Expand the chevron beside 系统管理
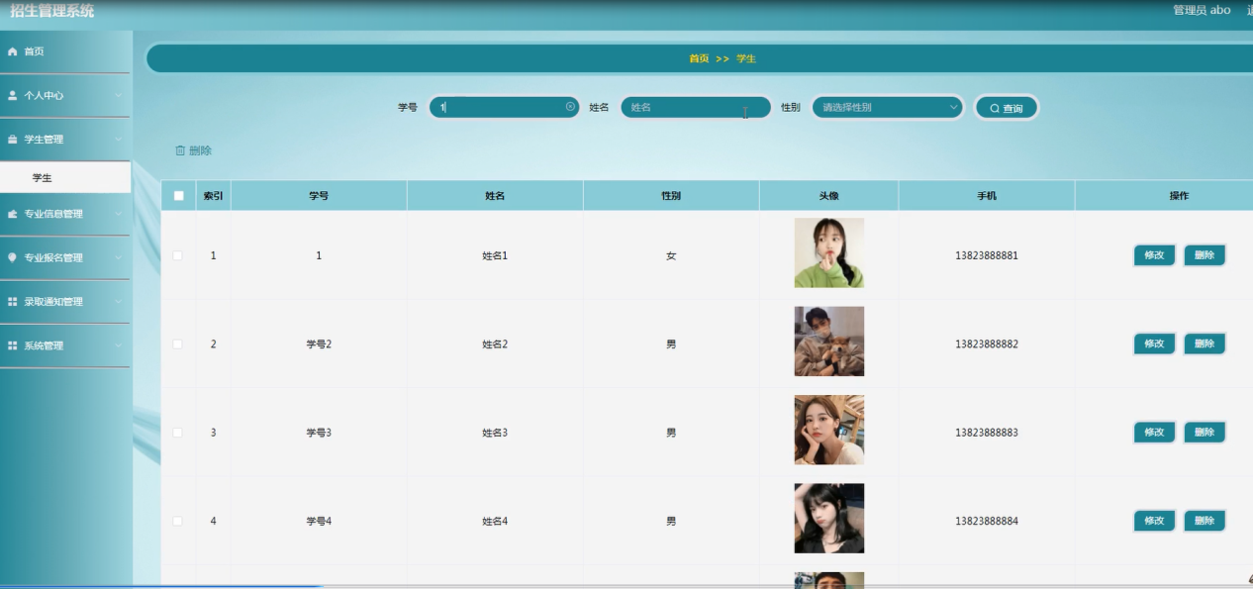This screenshot has width=1253, height=589. (x=118, y=345)
